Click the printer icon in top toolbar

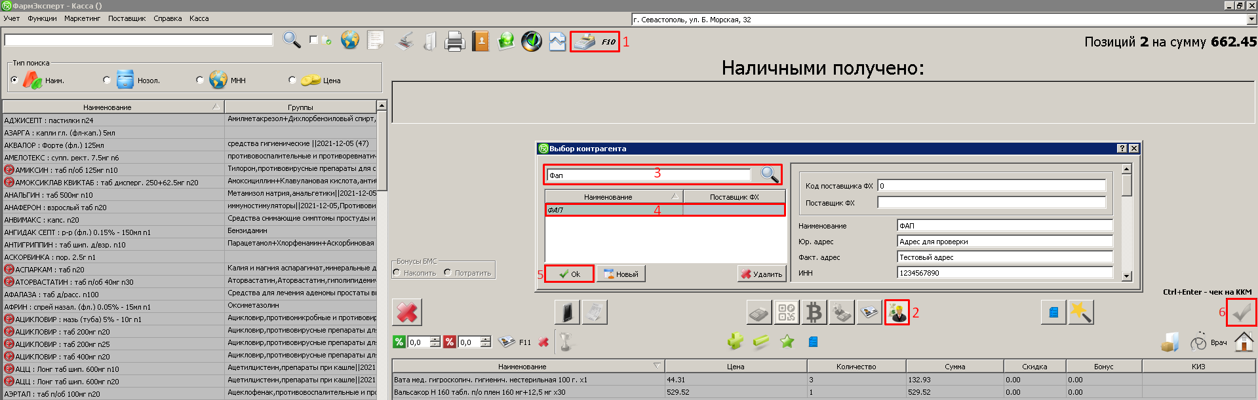coord(454,42)
